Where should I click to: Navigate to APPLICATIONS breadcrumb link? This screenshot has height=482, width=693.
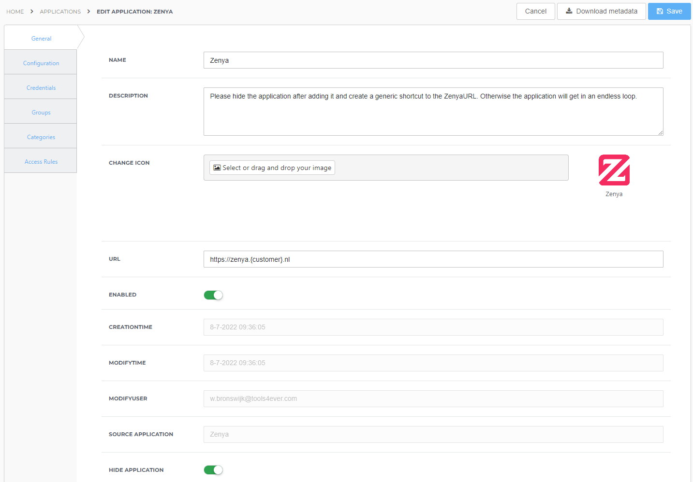tap(60, 11)
